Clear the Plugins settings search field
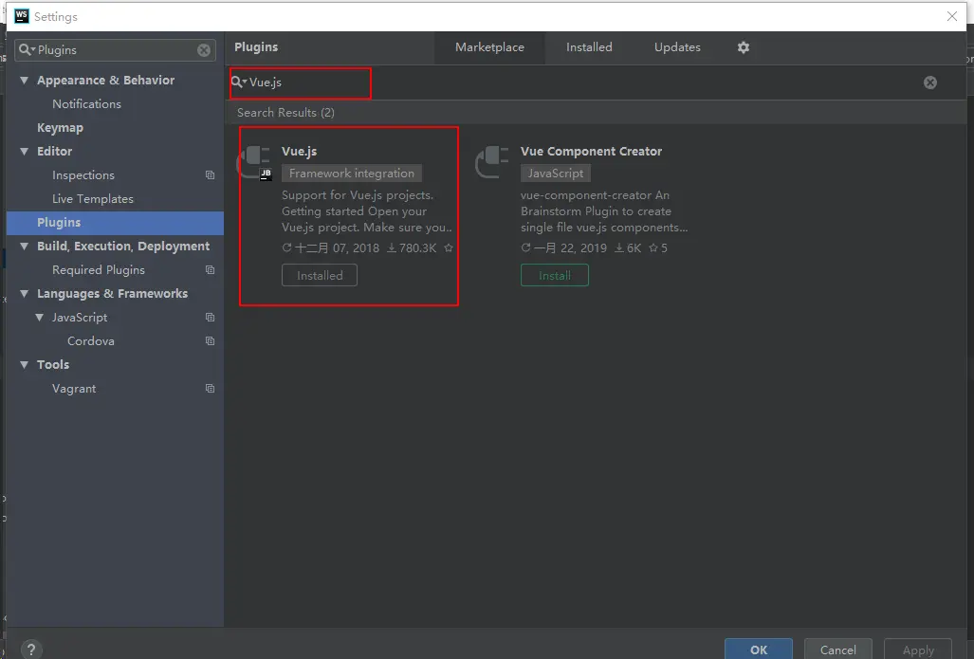The height and width of the screenshot is (659, 974). pyautogui.click(x=204, y=50)
